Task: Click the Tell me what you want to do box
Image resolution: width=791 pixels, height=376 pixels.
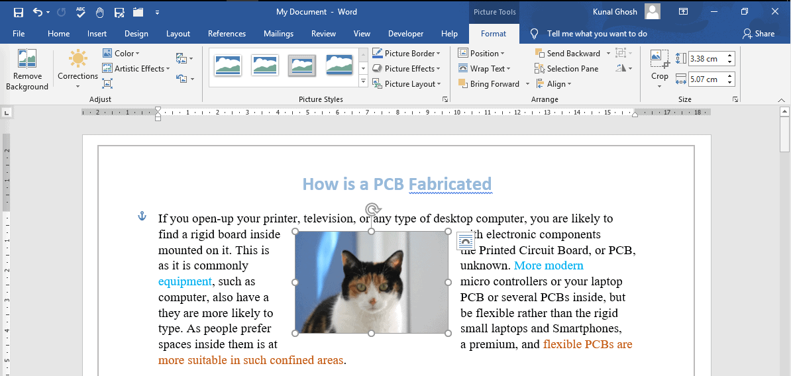Action: click(596, 34)
